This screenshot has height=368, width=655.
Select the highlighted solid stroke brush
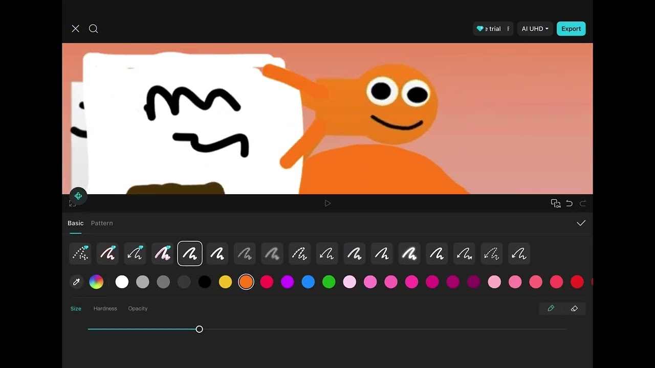pyautogui.click(x=190, y=254)
